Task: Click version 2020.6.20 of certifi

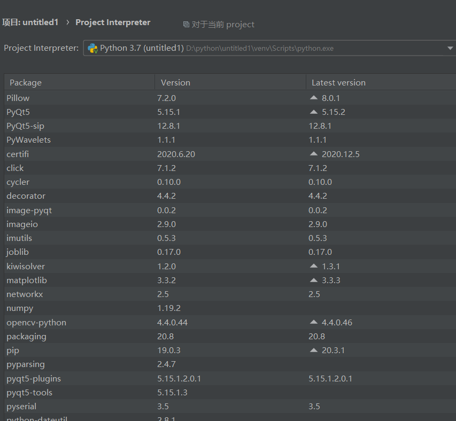Action: point(176,154)
